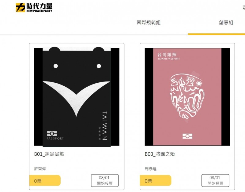Image resolution: width=245 pixels, height=192 pixels.
Task: Open the title B01_黑黑黑熊
Action: click(49, 154)
